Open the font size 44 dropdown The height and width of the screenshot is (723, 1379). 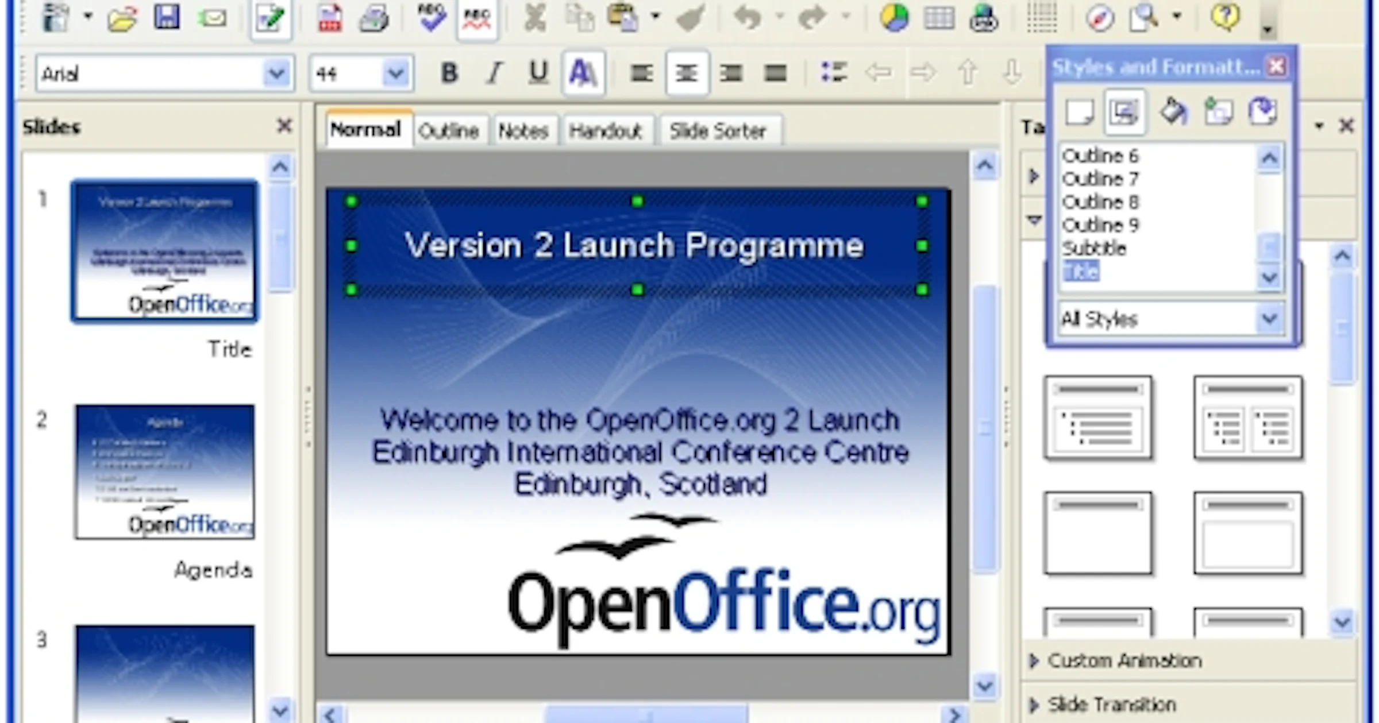click(395, 74)
